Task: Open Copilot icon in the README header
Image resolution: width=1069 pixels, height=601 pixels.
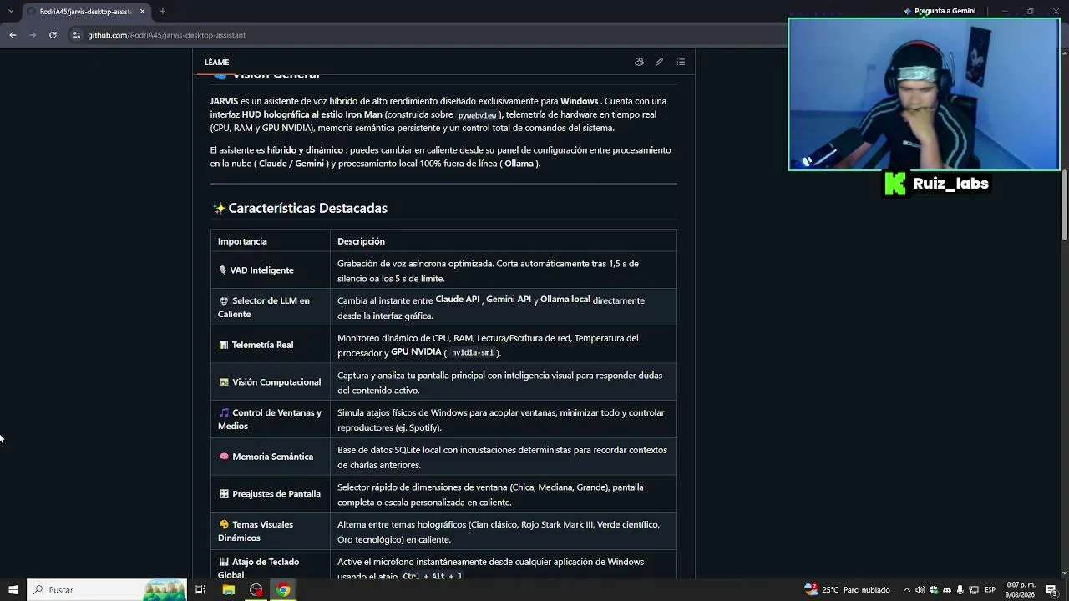Action: [x=639, y=62]
